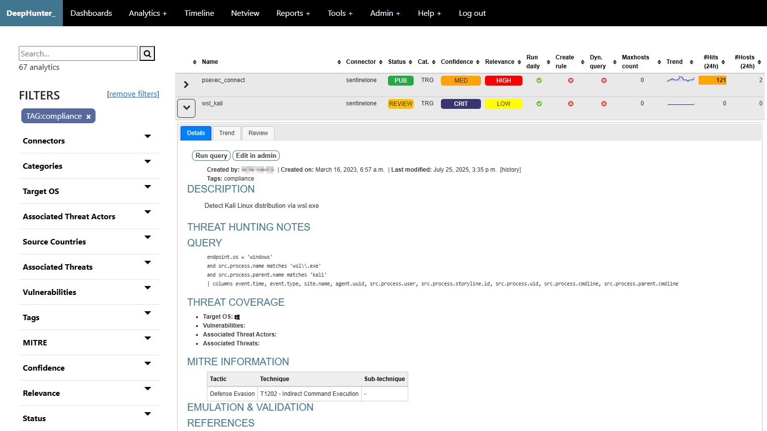The width and height of the screenshot is (767, 431).
Task: Open the Admin + menu
Action: (385, 13)
